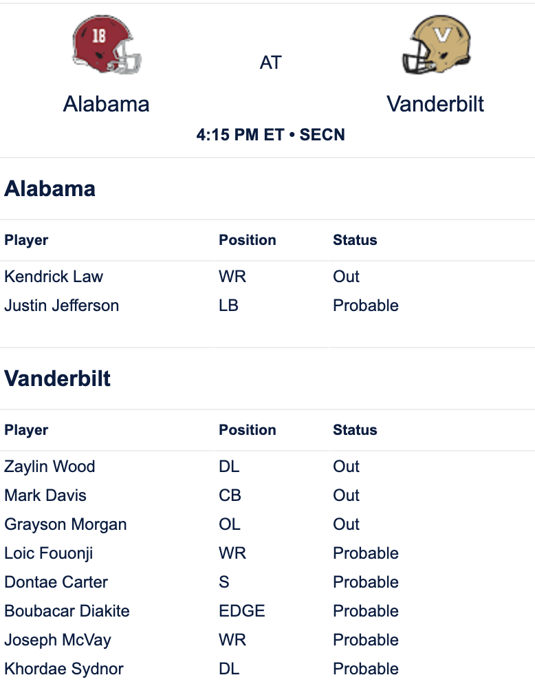
Task: Click the Alabama crimson helmet icon
Action: (107, 45)
